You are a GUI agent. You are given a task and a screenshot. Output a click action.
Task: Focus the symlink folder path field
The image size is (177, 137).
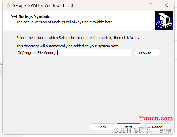74,53
